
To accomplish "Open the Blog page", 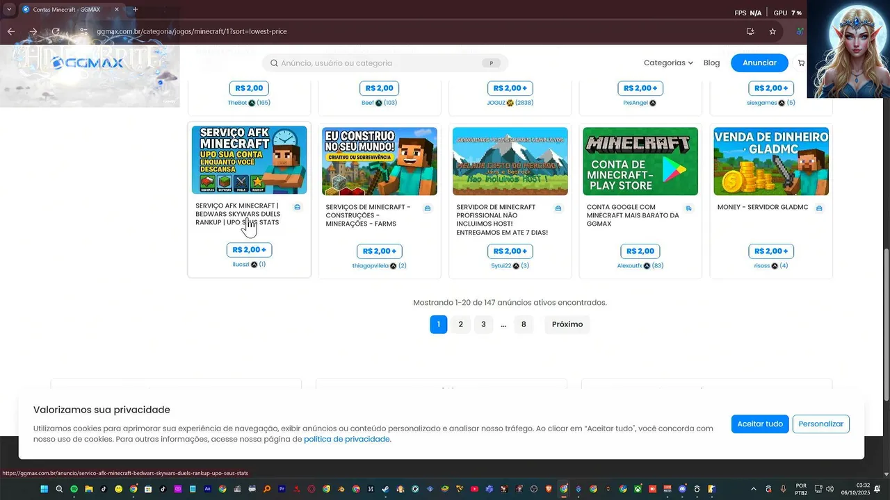I will point(711,63).
